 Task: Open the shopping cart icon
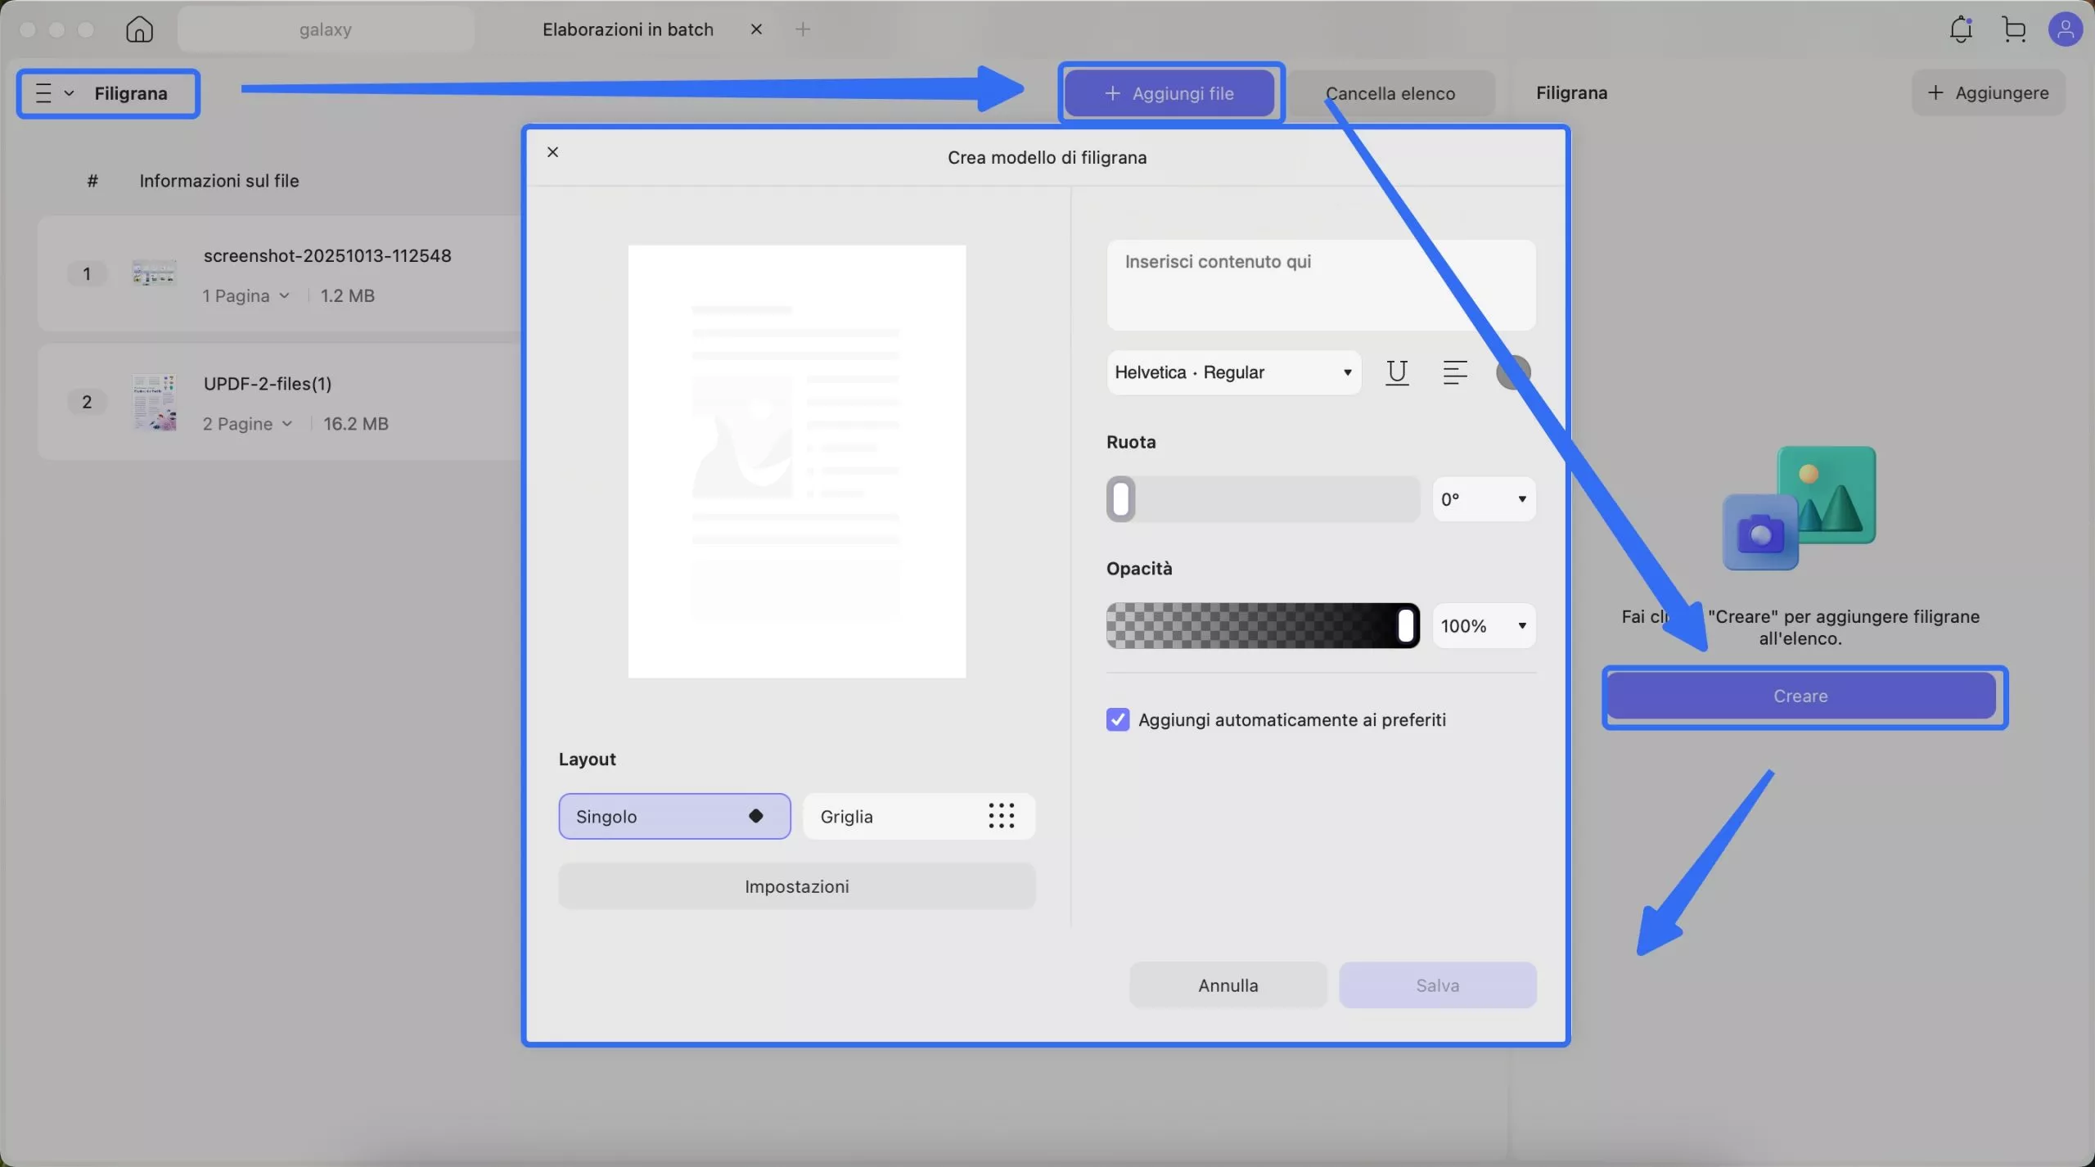pyautogui.click(x=2014, y=29)
